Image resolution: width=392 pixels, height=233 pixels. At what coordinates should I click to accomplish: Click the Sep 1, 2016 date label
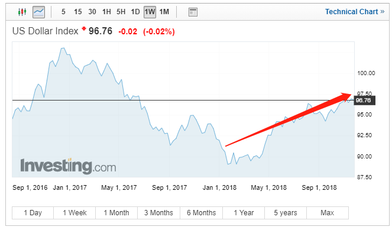click(x=30, y=187)
